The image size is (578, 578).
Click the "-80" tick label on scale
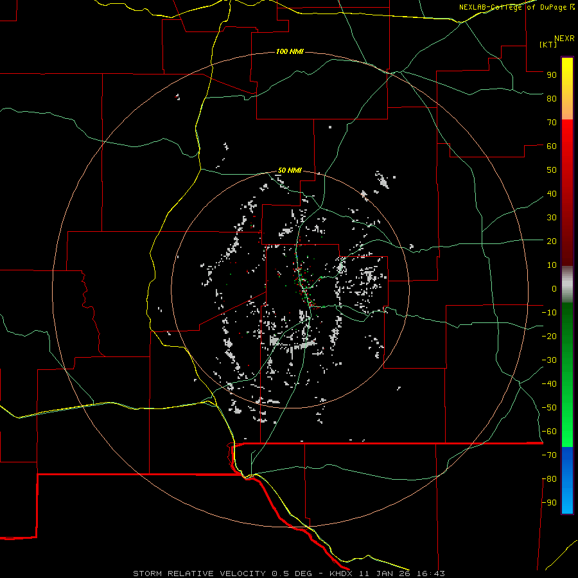pos(549,479)
